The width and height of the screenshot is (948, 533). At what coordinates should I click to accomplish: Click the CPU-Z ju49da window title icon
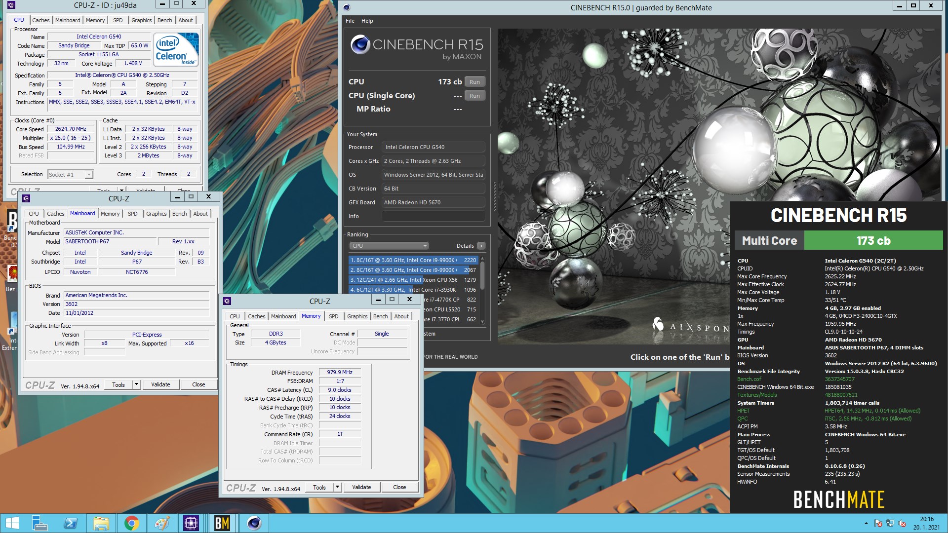(x=11, y=5)
